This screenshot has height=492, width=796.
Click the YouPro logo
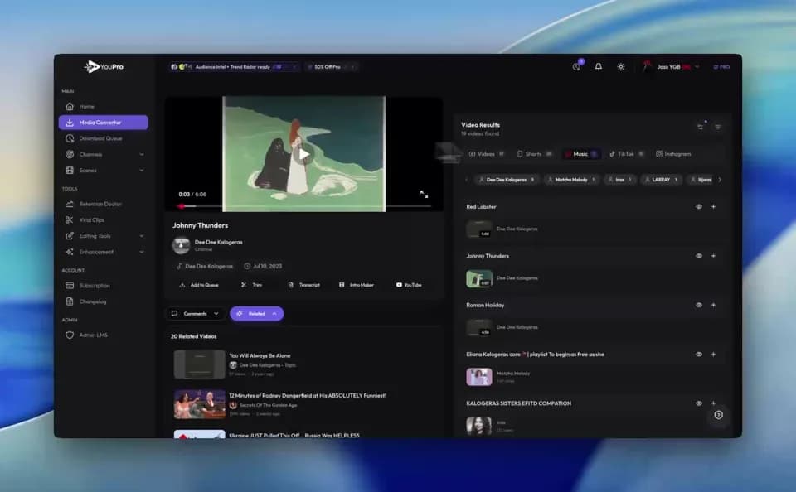point(104,66)
